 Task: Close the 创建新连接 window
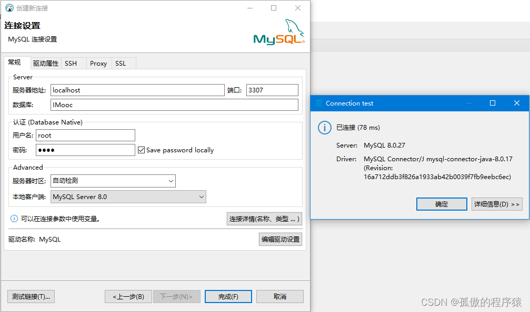298,8
